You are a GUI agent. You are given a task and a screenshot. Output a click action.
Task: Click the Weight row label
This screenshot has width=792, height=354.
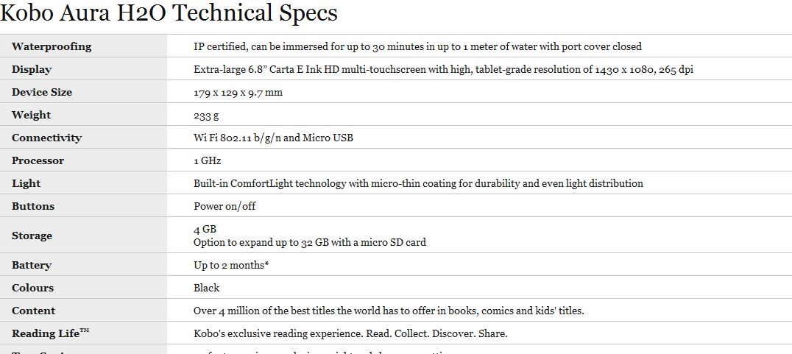click(32, 115)
